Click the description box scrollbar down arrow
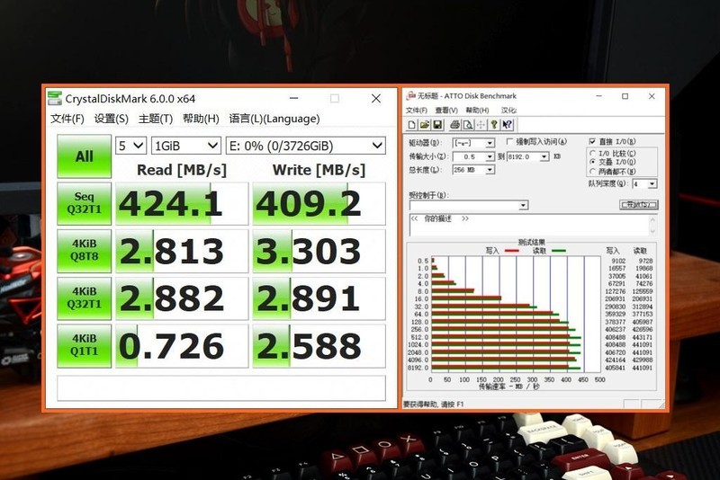The height and width of the screenshot is (480, 720). click(652, 231)
